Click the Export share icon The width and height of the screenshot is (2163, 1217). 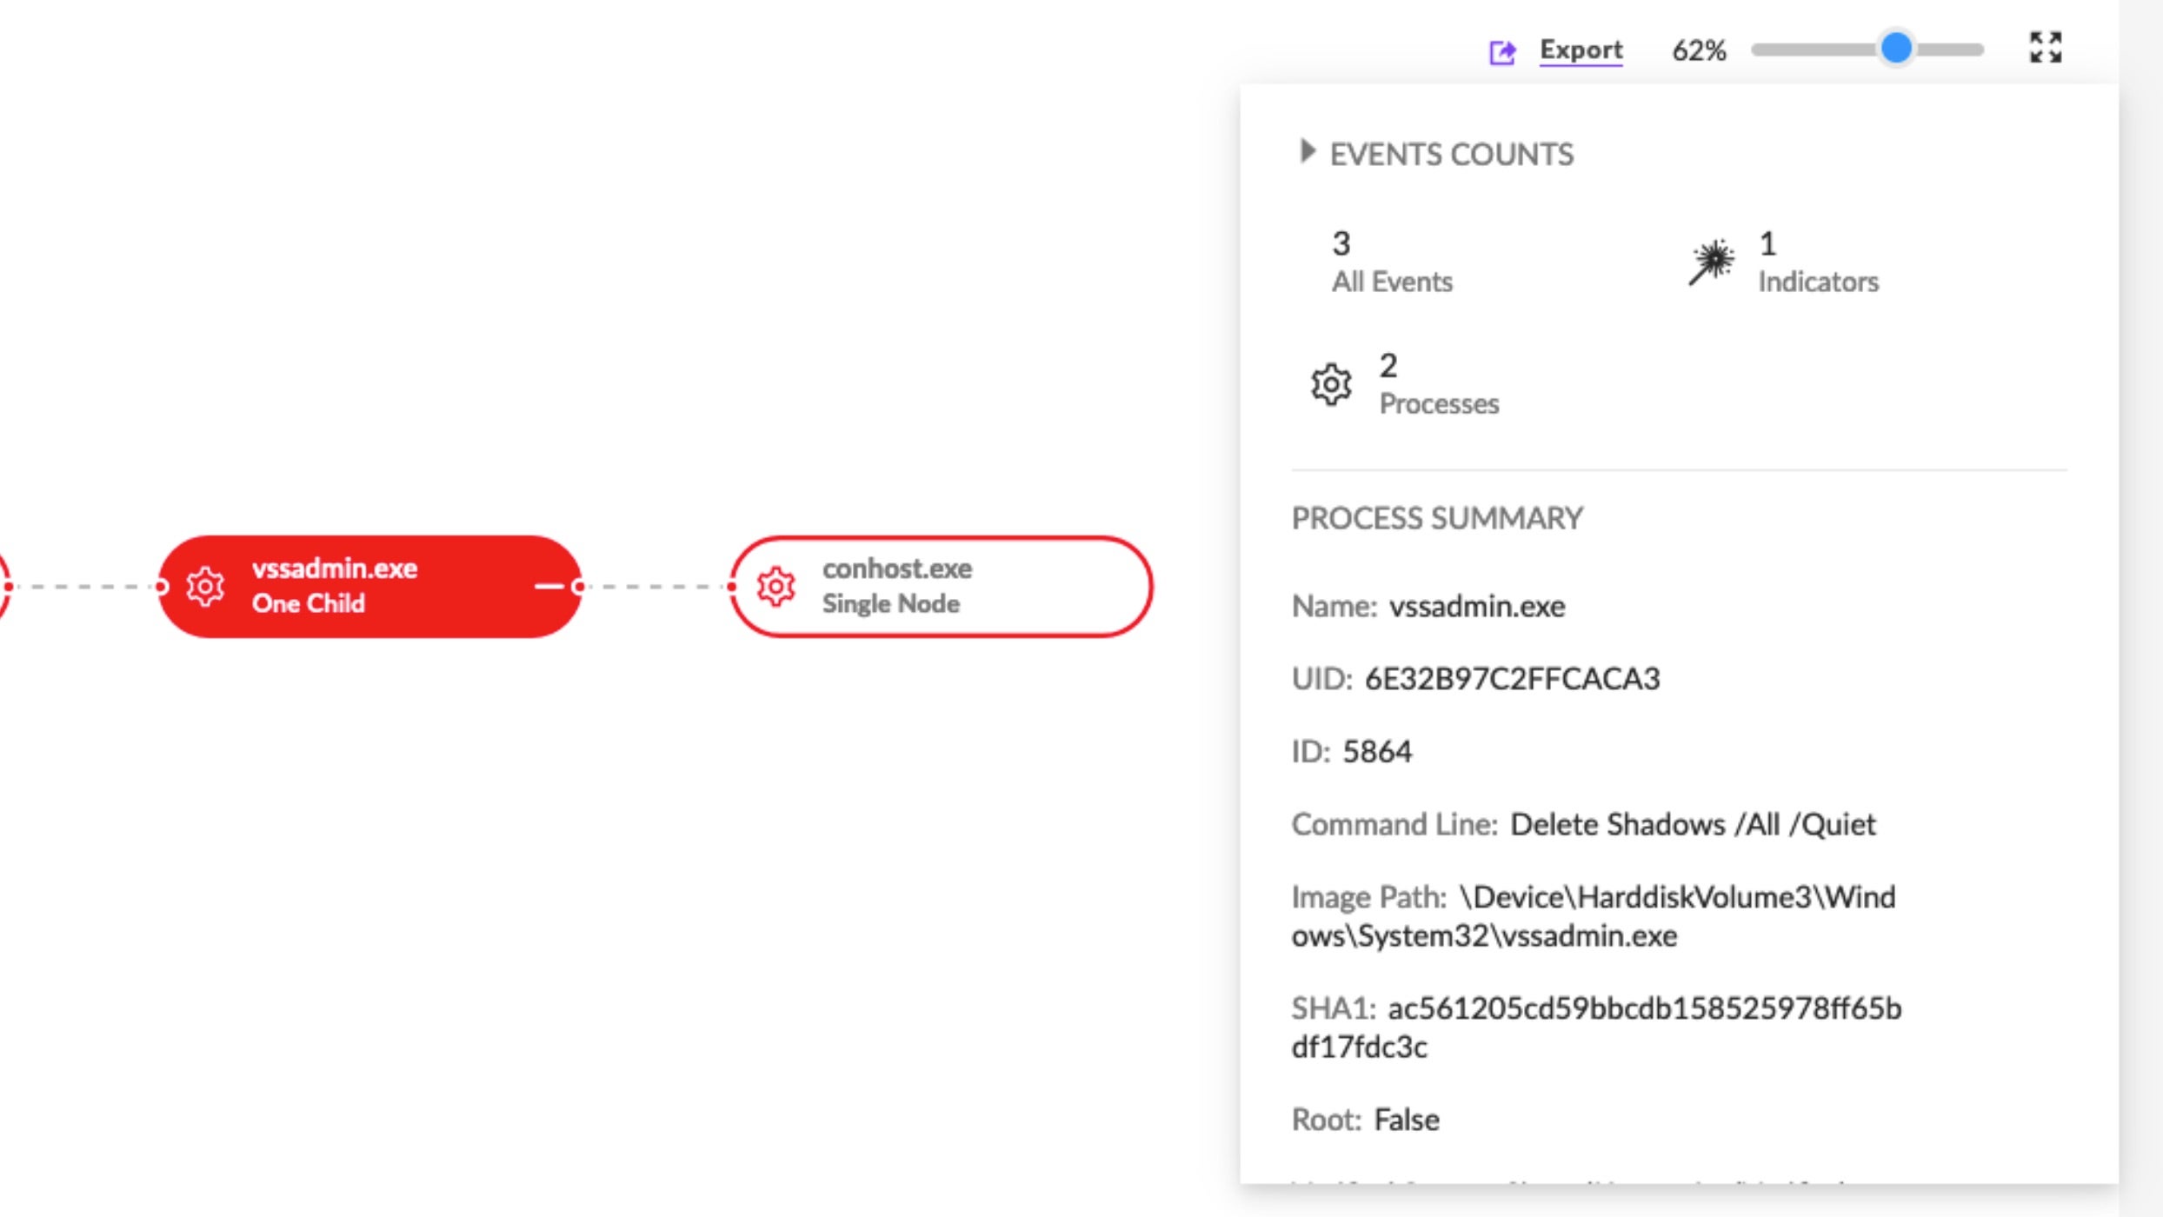point(1502,52)
